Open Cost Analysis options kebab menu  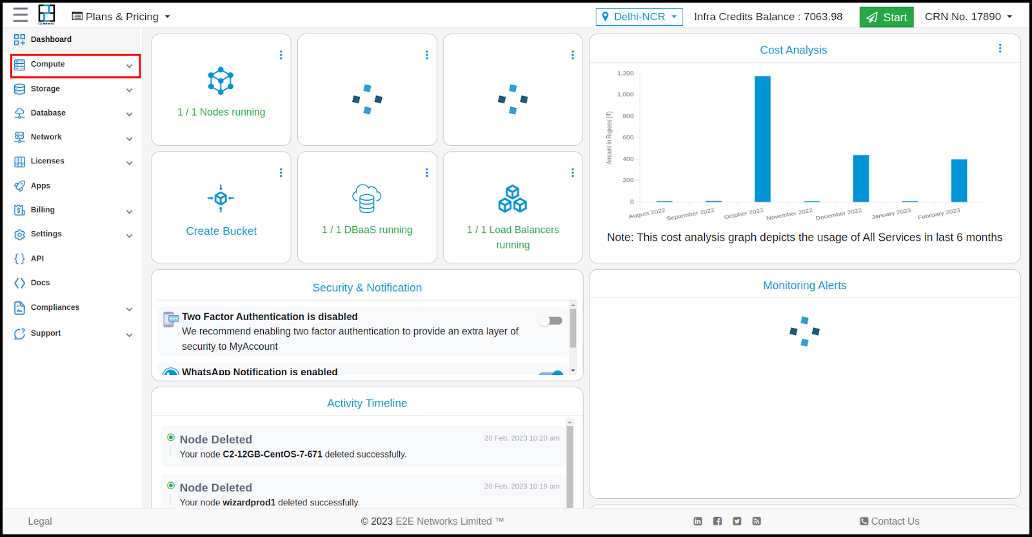pyautogui.click(x=1000, y=48)
